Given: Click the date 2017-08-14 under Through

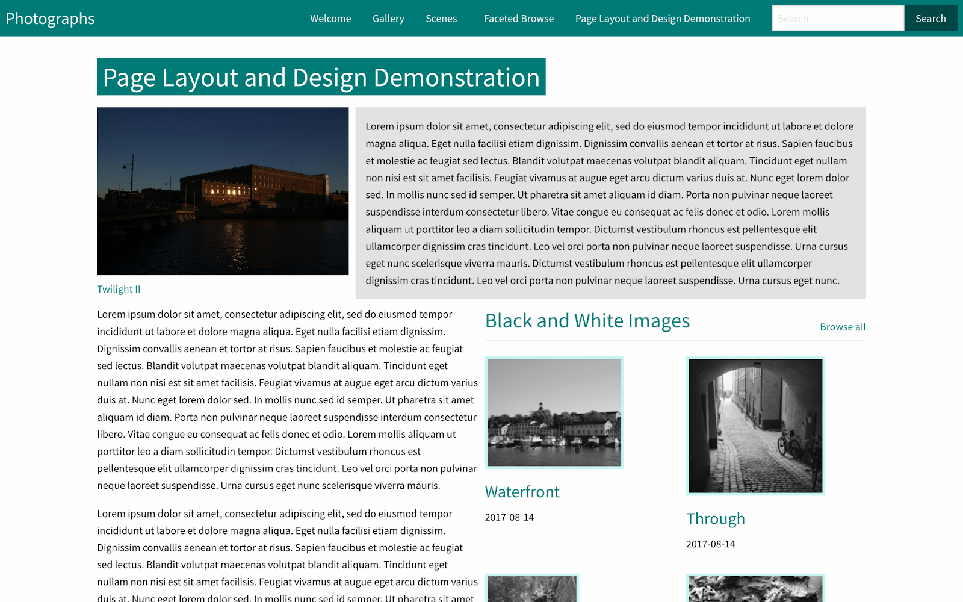Looking at the screenshot, I should 711,544.
